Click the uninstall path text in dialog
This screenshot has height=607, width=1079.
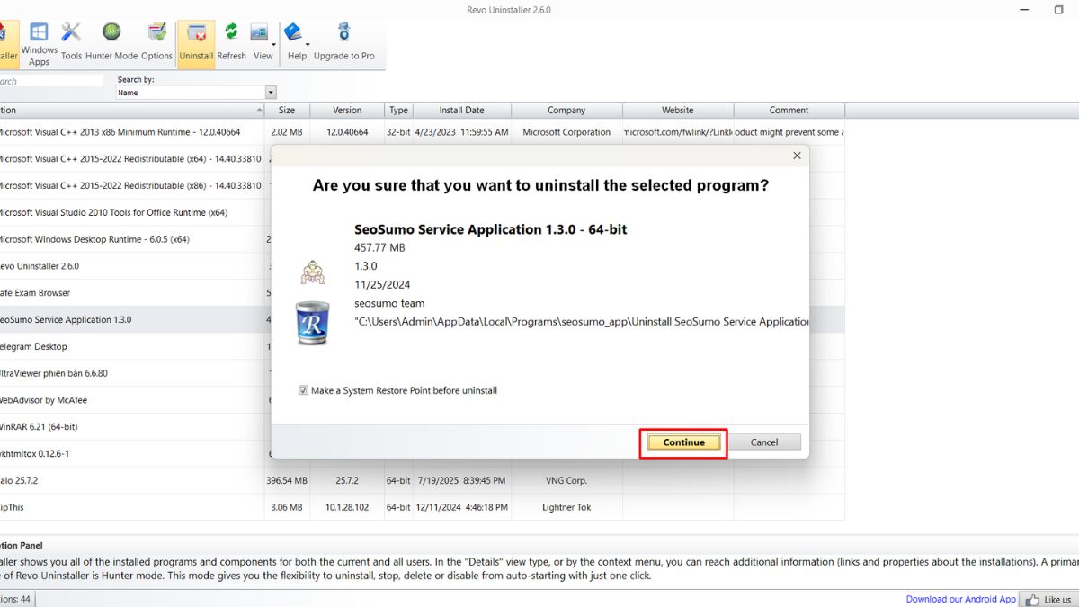pyautogui.click(x=581, y=322)
